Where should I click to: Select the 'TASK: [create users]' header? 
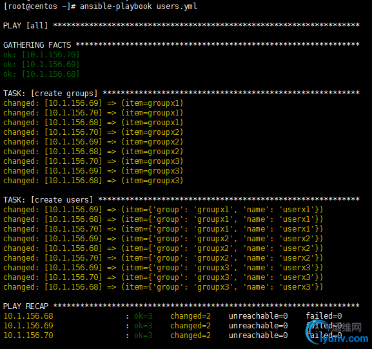click(48, 200)
